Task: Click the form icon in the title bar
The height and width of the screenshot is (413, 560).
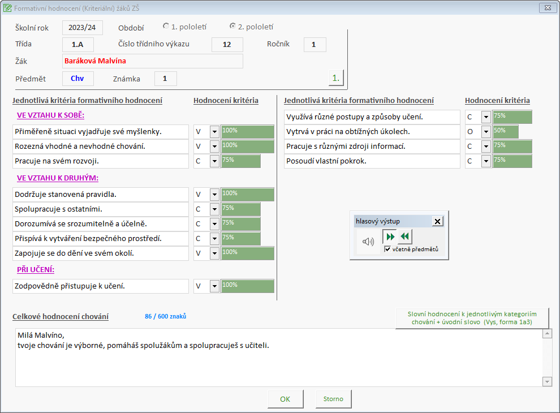Action: pyautogui.click(x=7, y=8)
